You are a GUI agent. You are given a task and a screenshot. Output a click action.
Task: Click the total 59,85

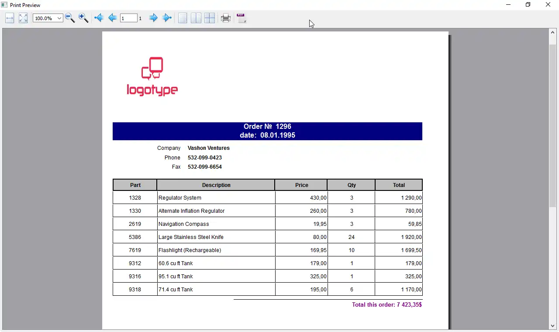[x=415, y=224]
